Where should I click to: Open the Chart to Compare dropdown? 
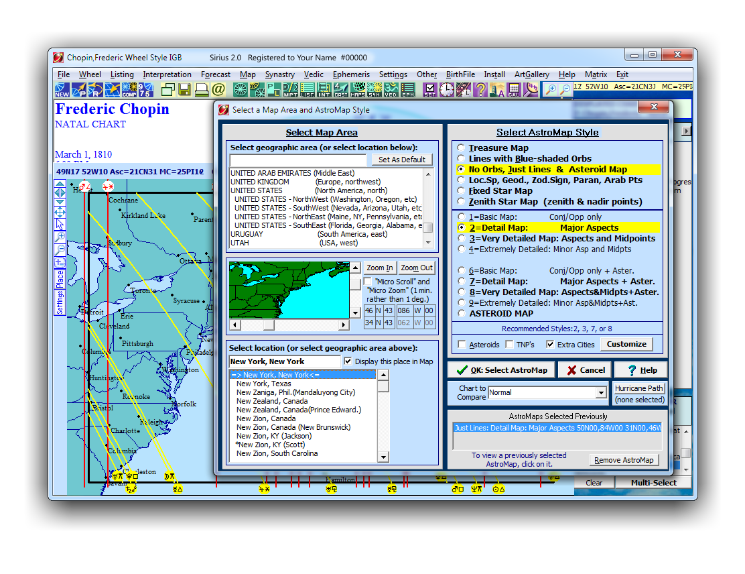pyautogui.click(x=601, y=392)
